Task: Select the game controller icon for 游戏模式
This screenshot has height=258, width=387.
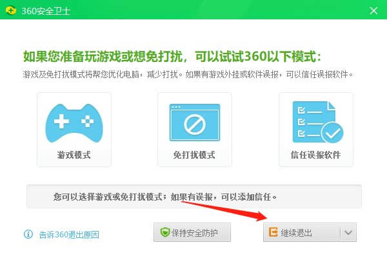Action: (x=74, y=123)
